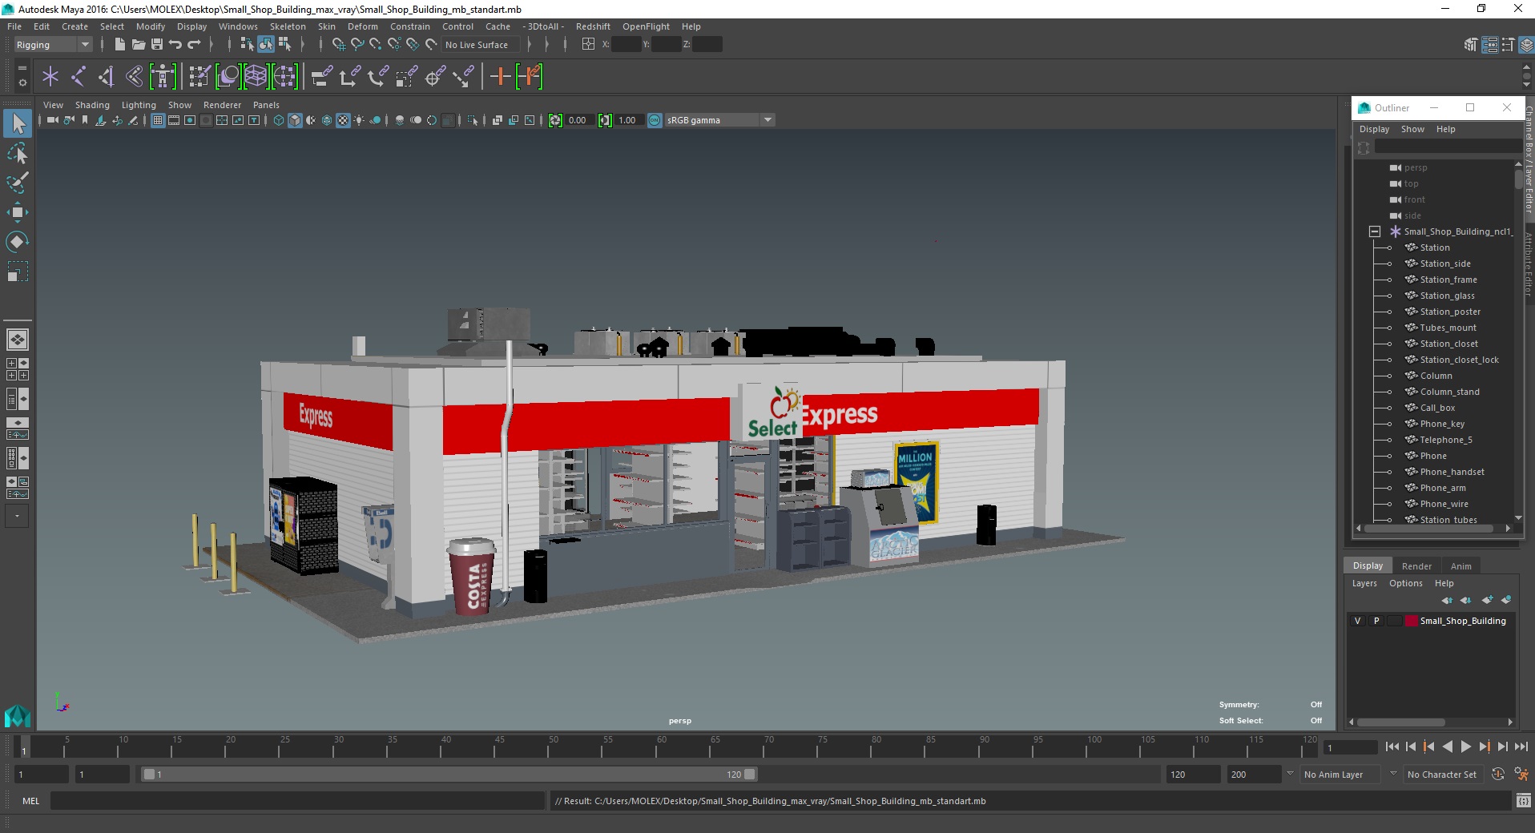Viewport: 1535px width, 833px height.
Task: Toggle Use all lights bulb icon
Action: [359, 120]
